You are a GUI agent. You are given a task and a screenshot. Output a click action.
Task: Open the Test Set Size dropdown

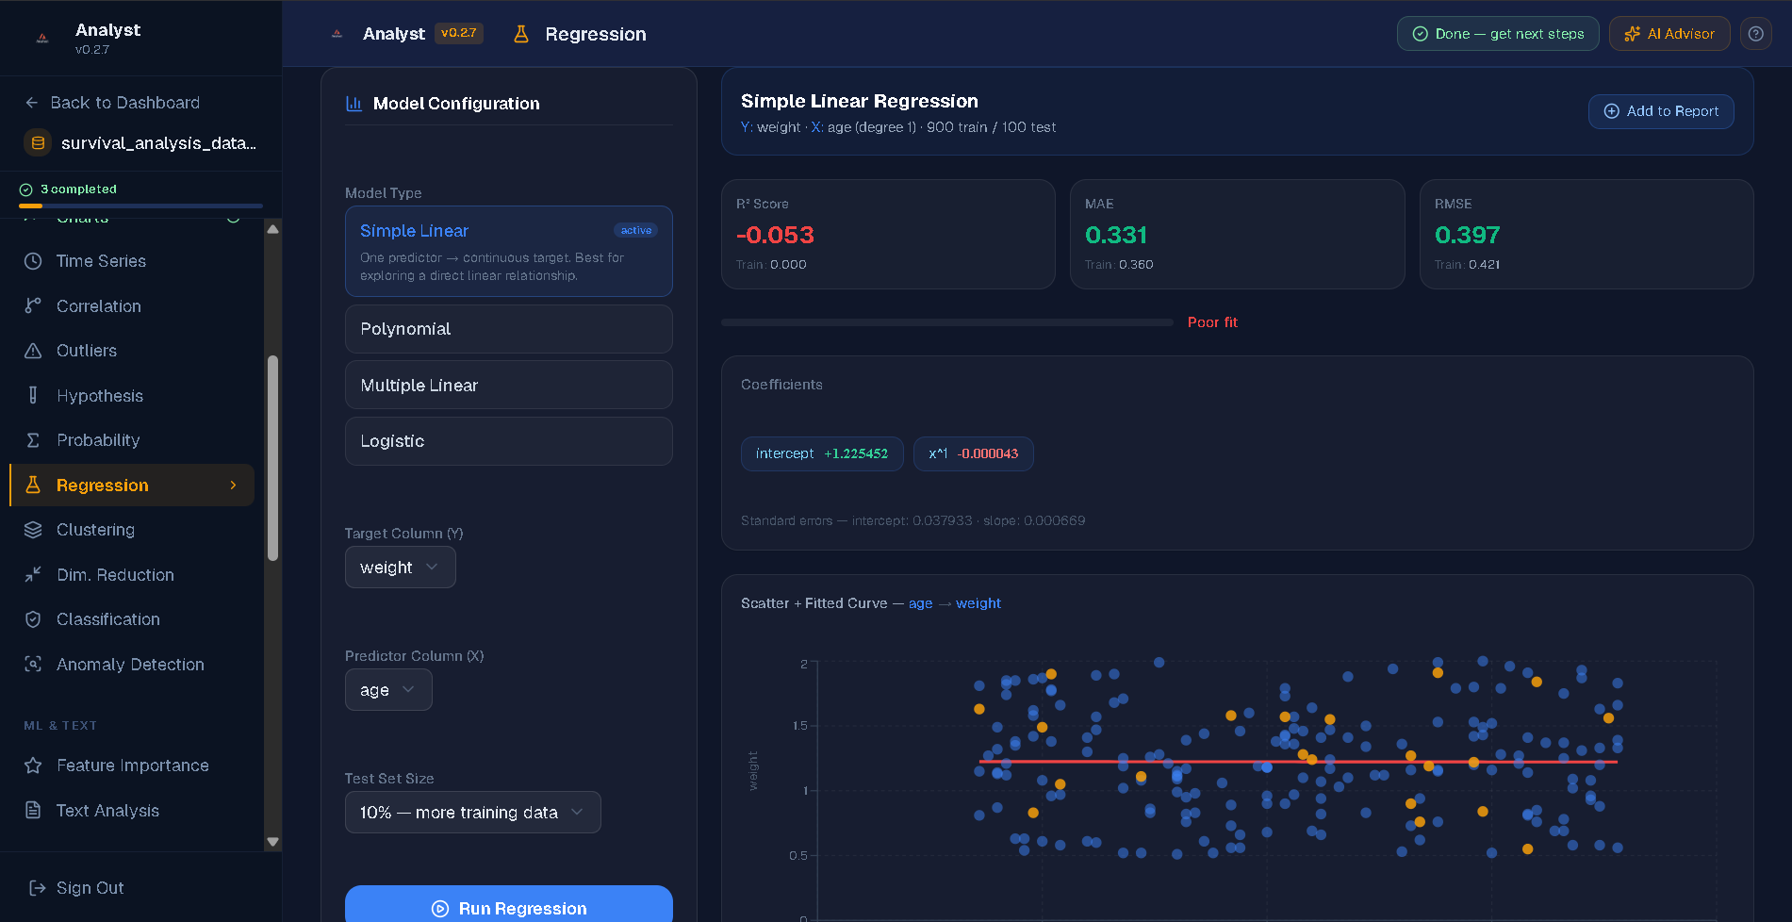[x=473, y=813]
